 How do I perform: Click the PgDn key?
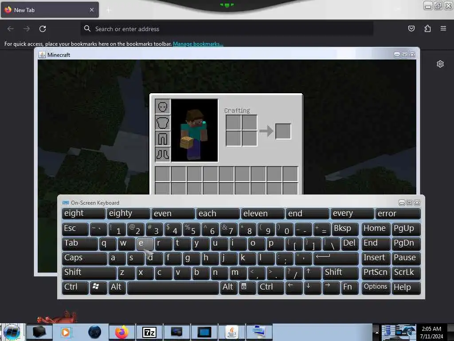[x=406, y=244]
